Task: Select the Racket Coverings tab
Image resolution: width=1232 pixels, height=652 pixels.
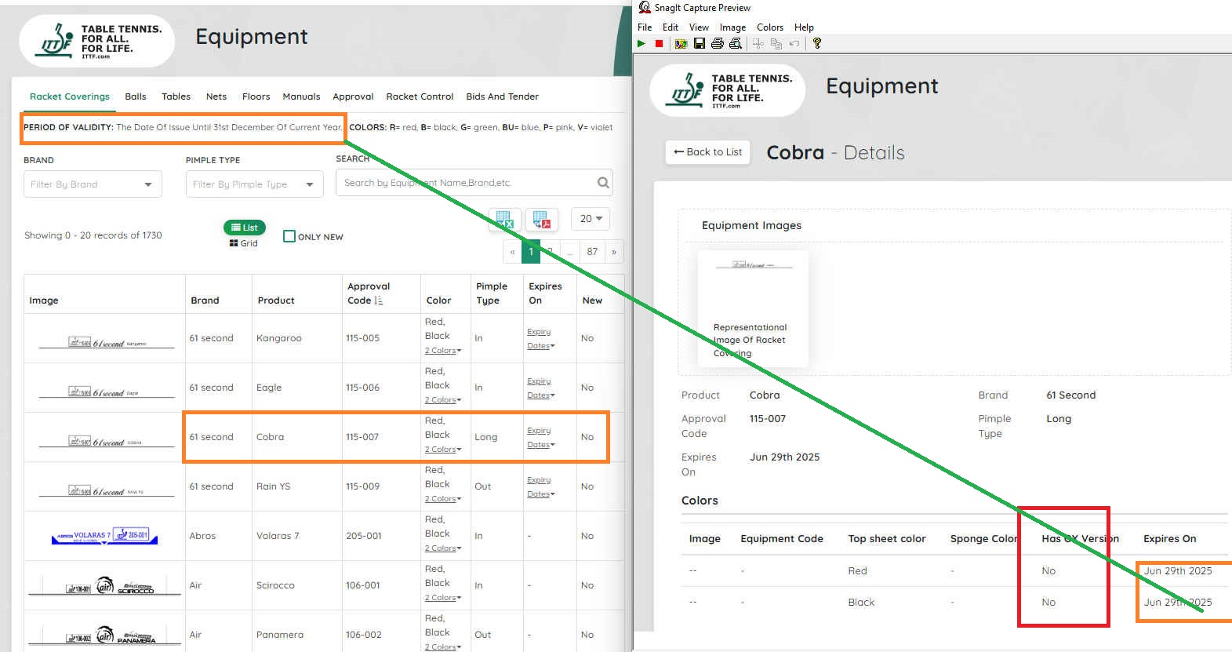Action: (x=70, y=97)
